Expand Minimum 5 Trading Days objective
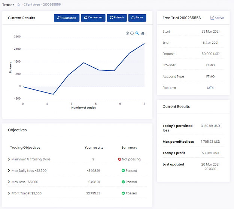 coord(9,159)
